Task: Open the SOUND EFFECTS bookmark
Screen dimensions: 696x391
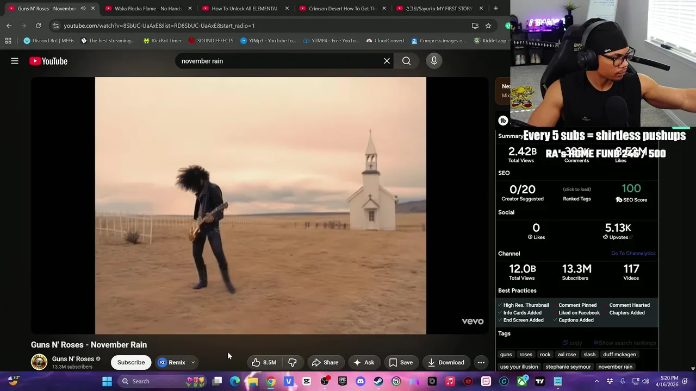Action: click(x=210, y=41)
